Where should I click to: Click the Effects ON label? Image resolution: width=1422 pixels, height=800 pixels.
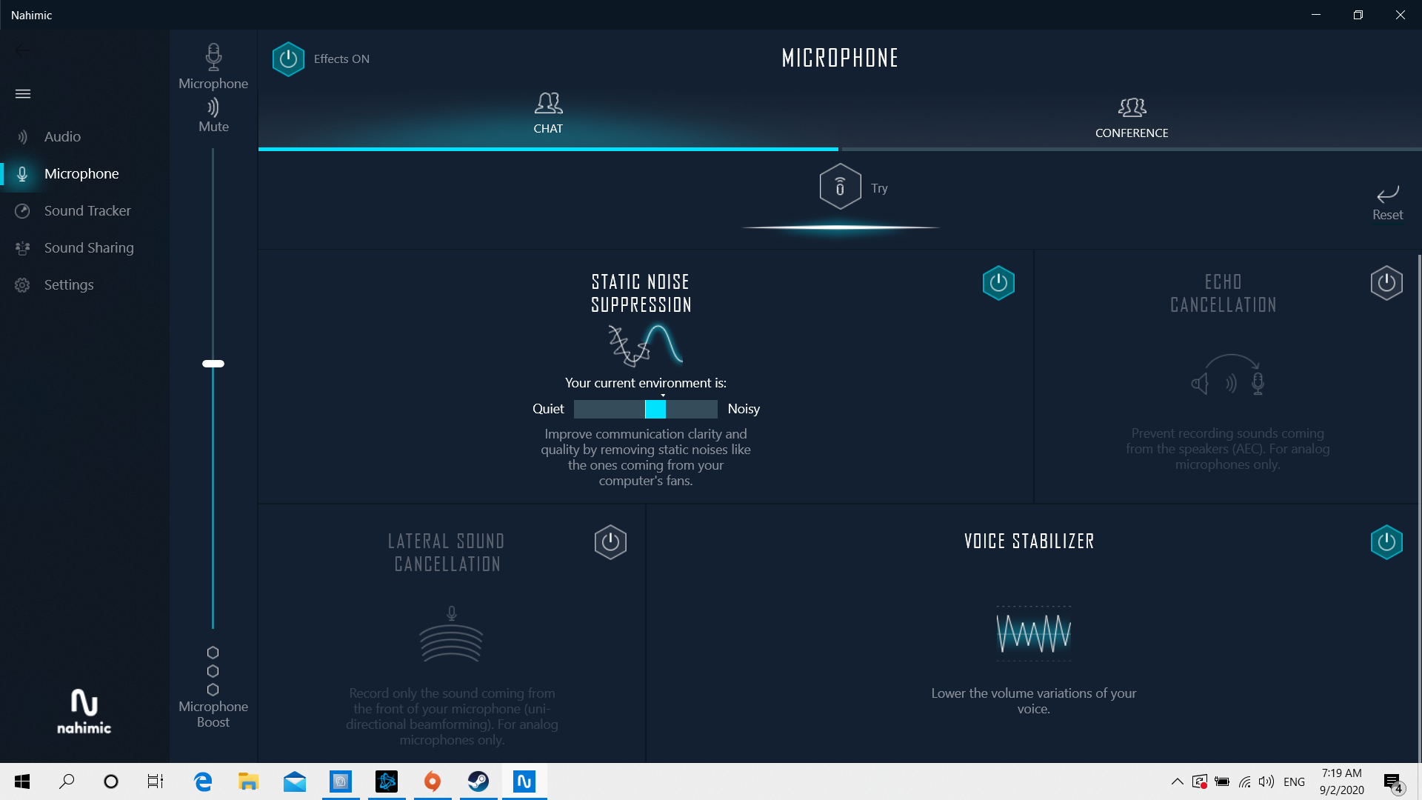(x=341, y=59)
